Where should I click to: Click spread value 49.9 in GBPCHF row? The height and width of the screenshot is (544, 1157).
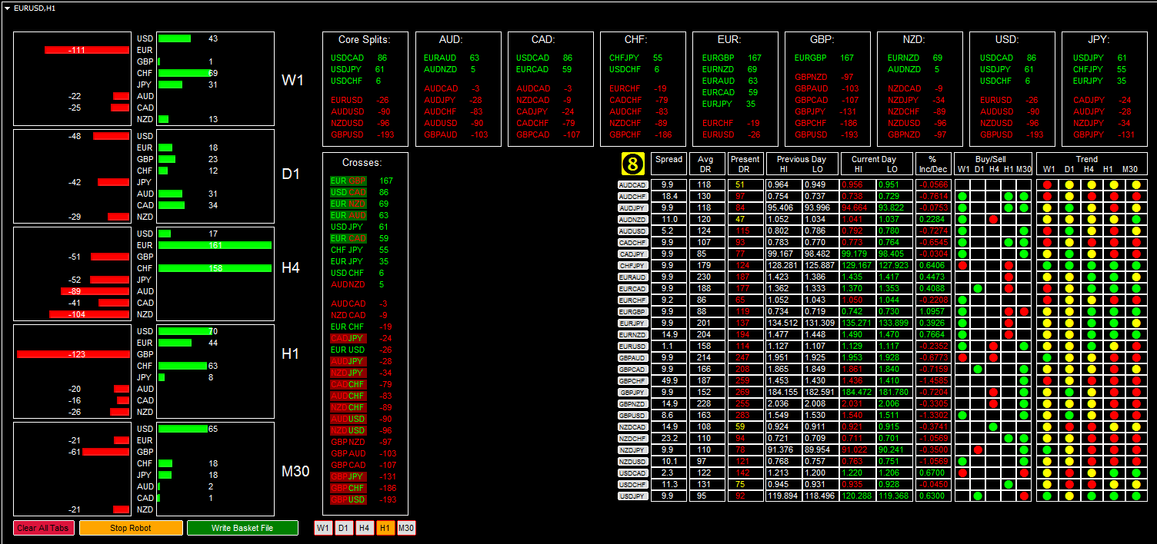(668, 381)
